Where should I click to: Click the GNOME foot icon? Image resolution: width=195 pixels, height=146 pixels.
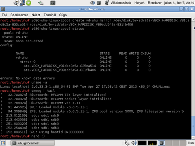coord(107,3)
